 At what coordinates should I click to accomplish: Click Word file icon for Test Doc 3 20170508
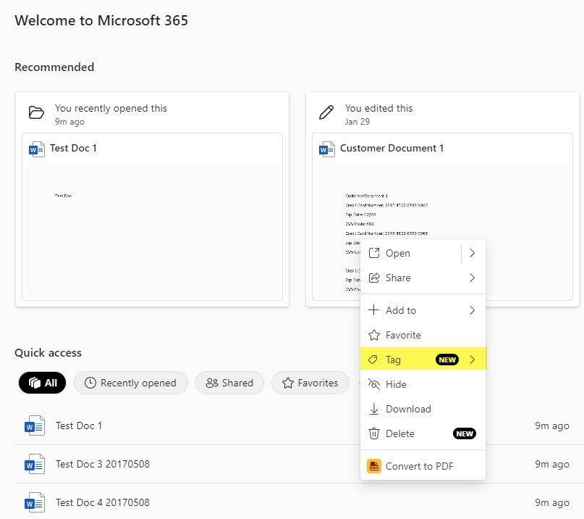[x=35, y=464]
